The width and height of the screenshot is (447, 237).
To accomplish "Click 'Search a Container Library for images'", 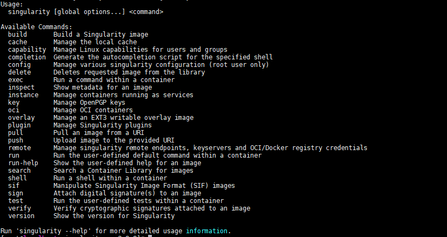I will pyautogui.click(x=123, y=171).
